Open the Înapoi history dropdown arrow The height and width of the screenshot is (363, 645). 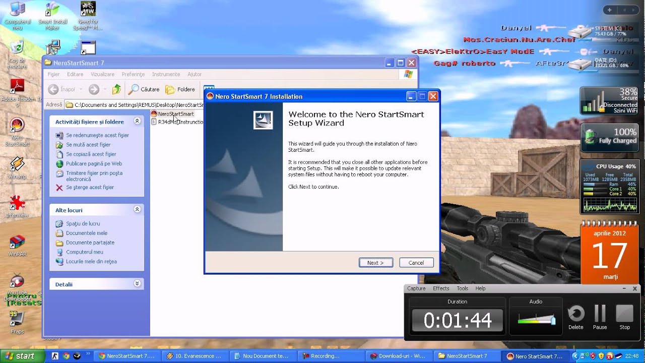click(80, 89)
